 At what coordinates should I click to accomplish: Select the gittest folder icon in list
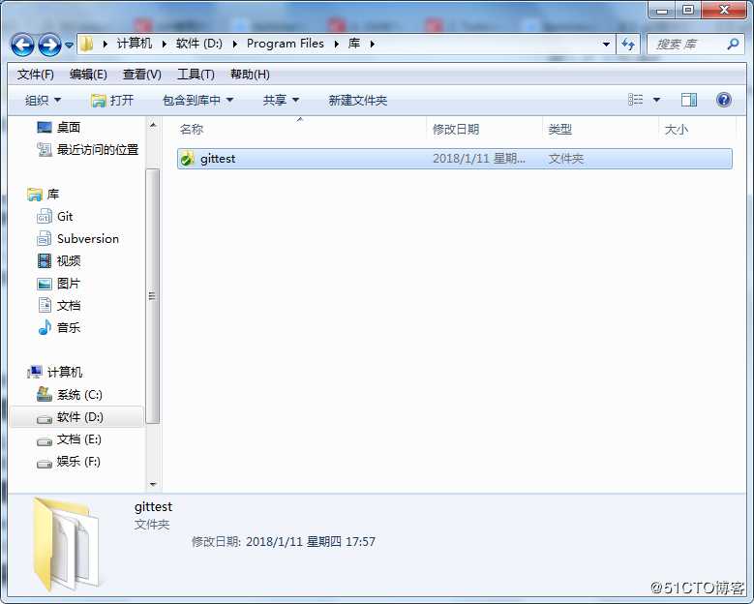point(187,158)
